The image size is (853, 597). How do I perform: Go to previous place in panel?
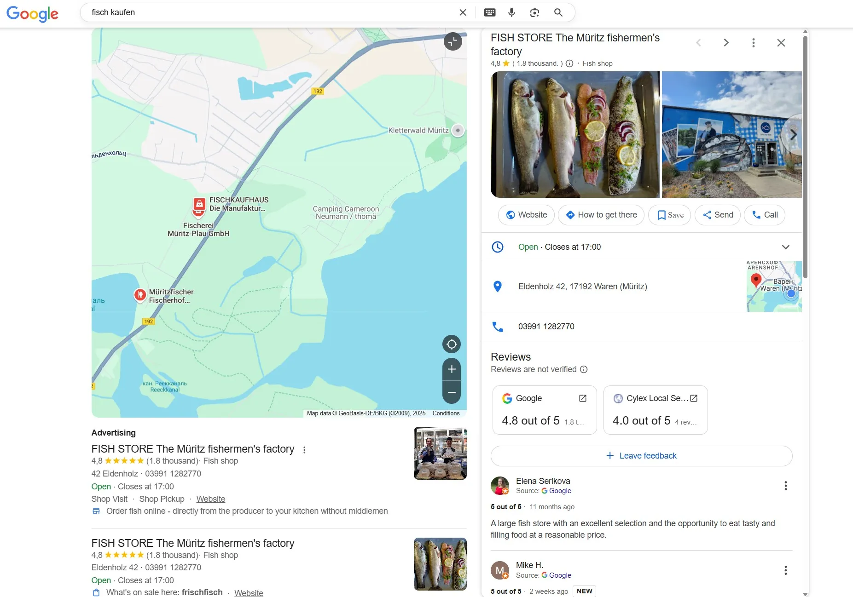(698, 43)
